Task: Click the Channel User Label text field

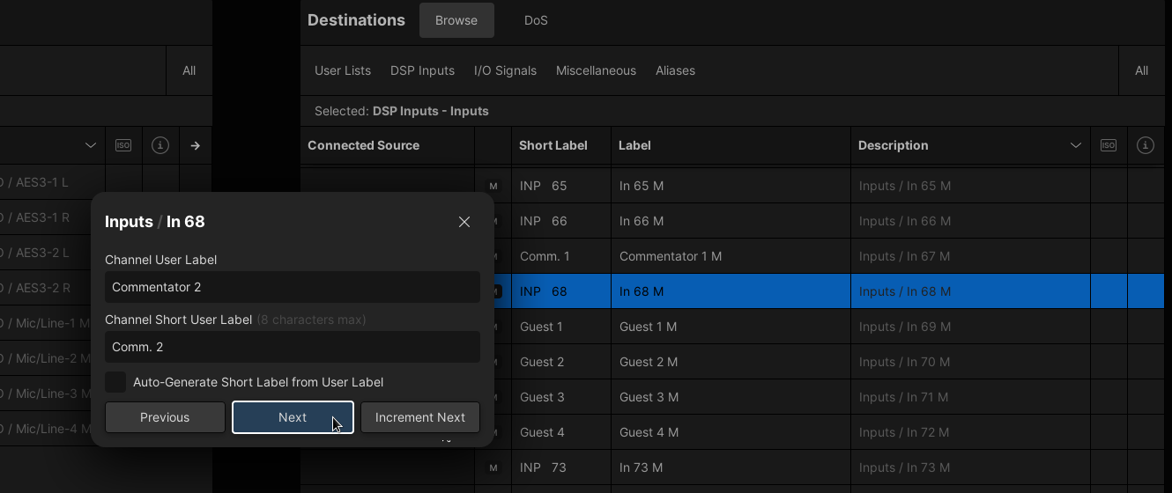Action: [x=292, y=287]
